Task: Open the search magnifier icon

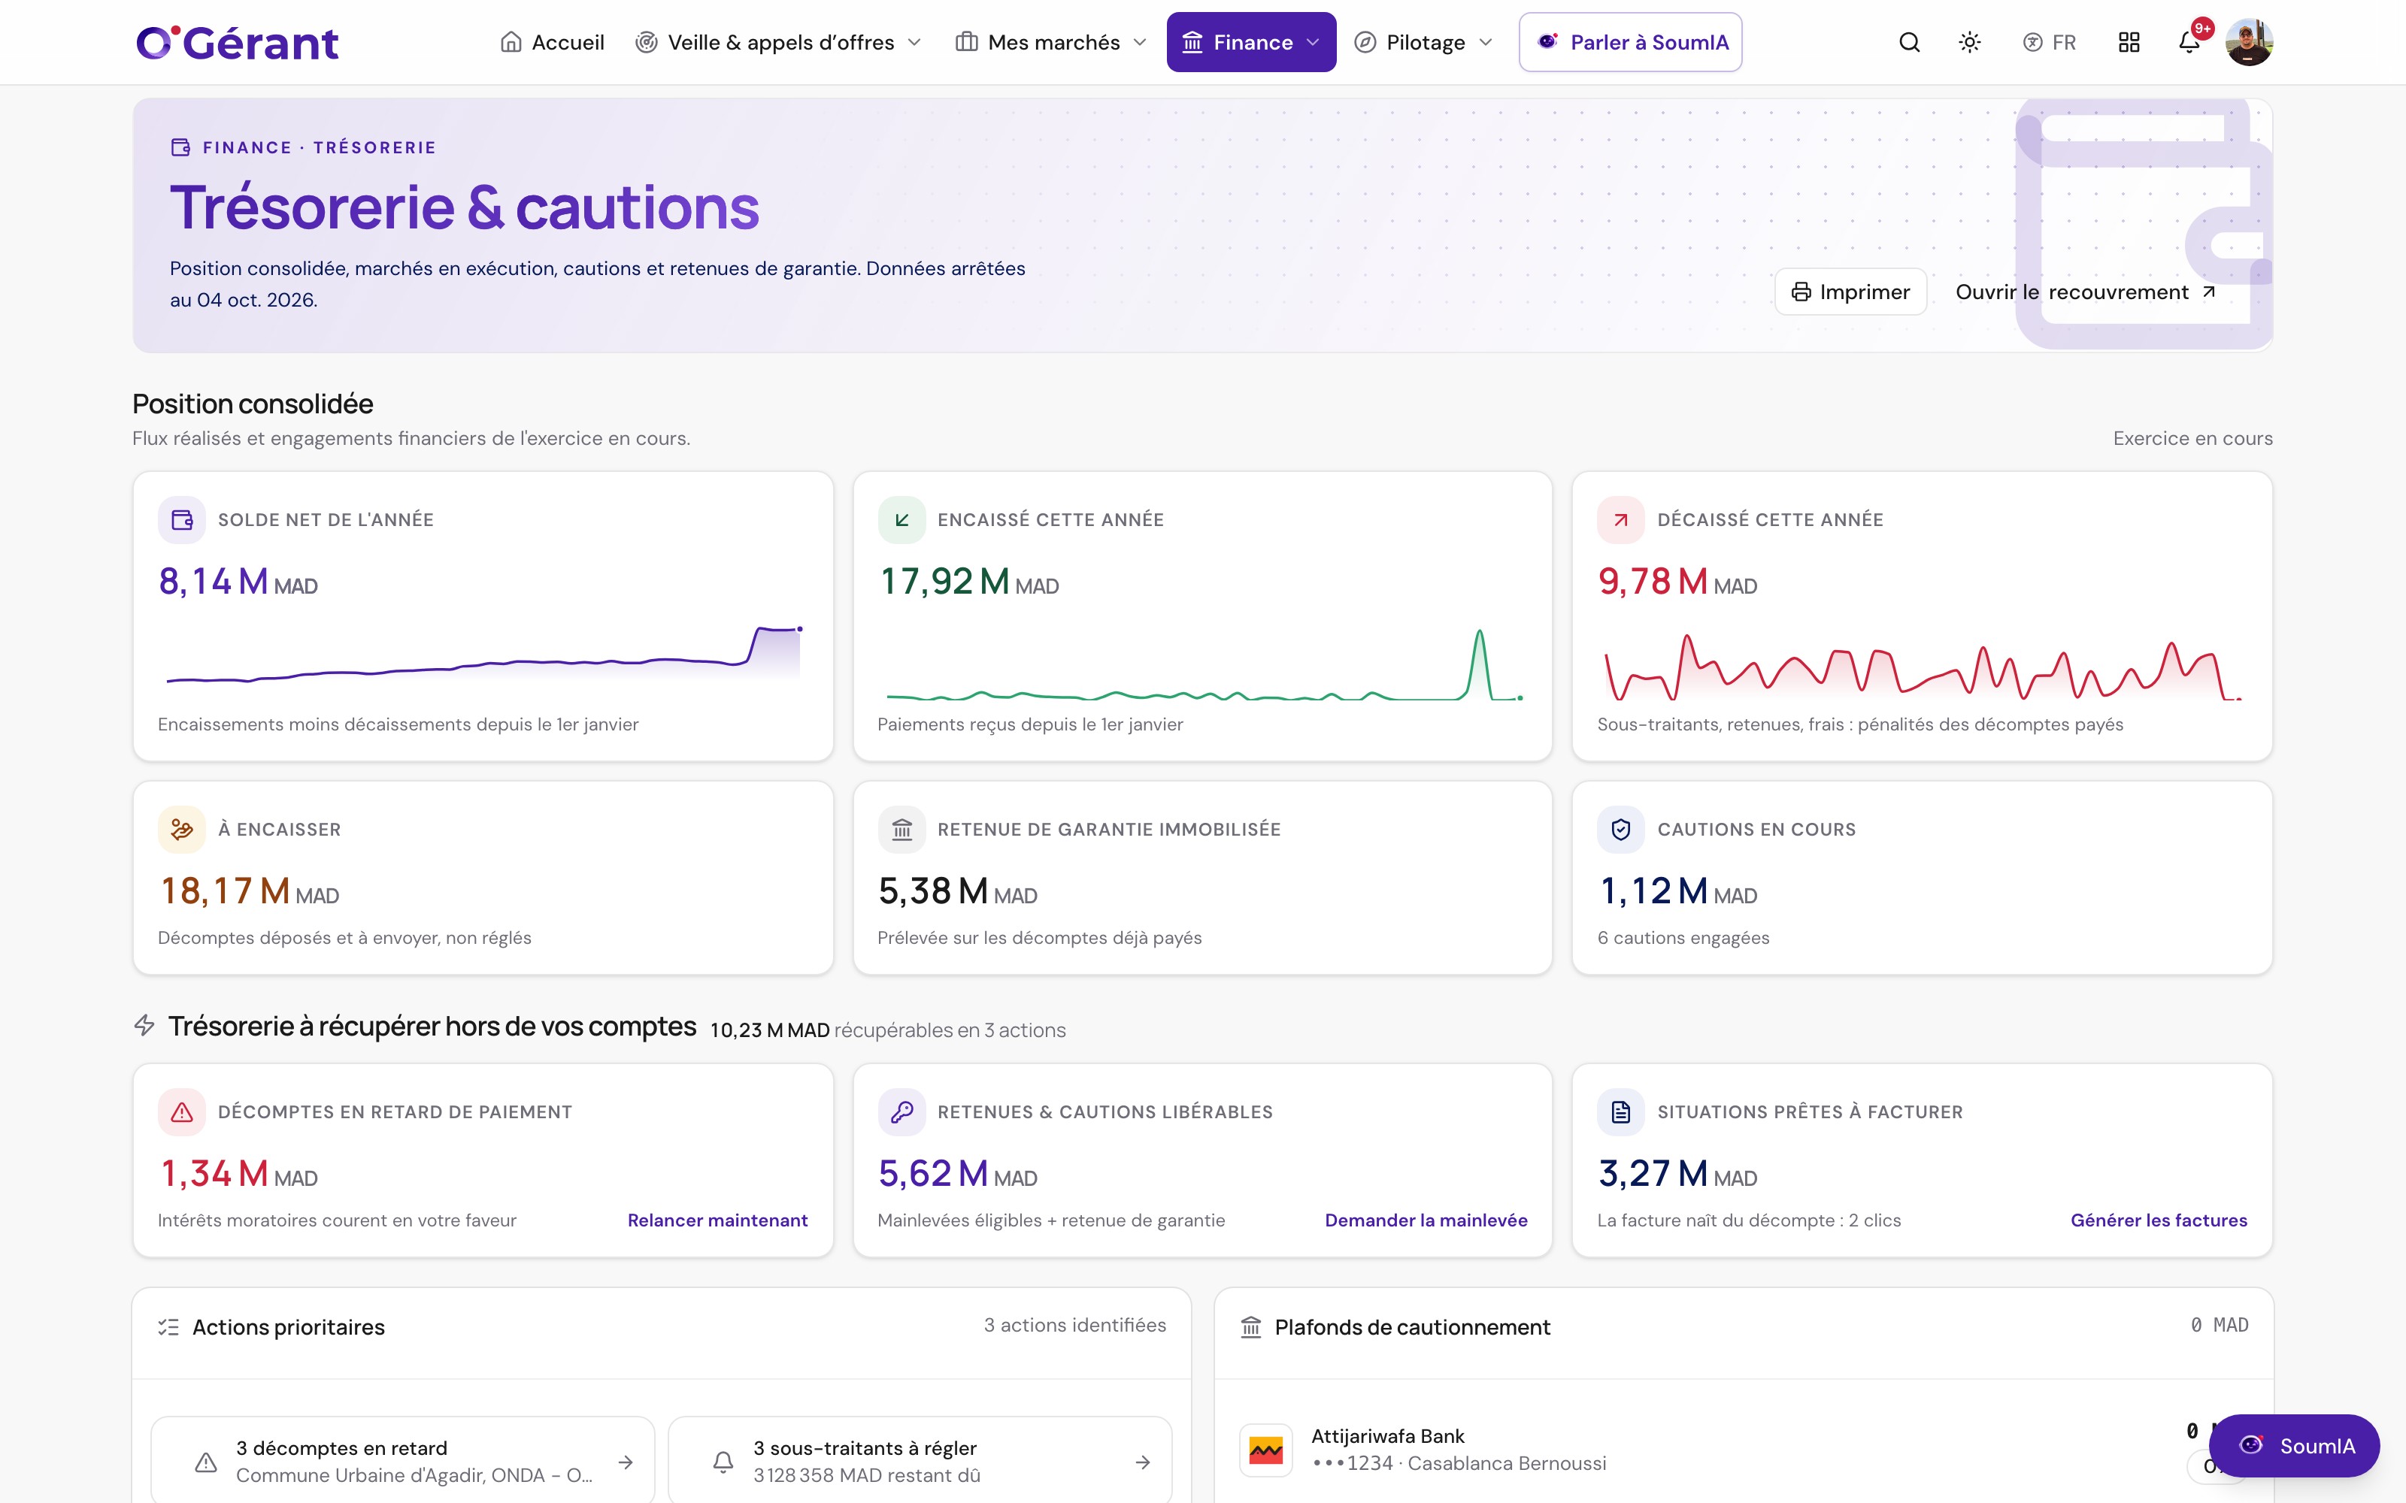Action: (x=1909, y=43)
